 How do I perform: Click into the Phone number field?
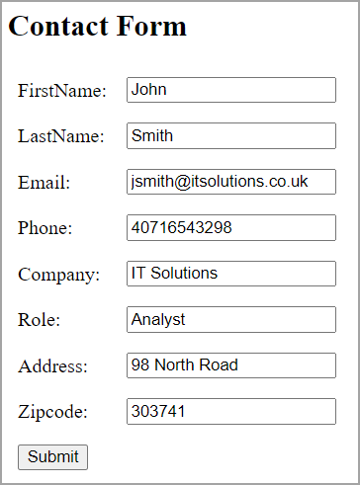(x=231, y=227)
